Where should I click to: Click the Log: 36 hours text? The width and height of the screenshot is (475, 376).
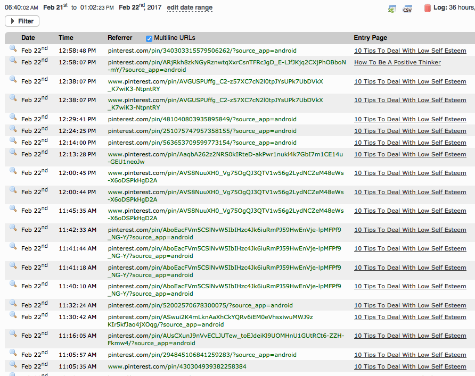pos(454,7)
